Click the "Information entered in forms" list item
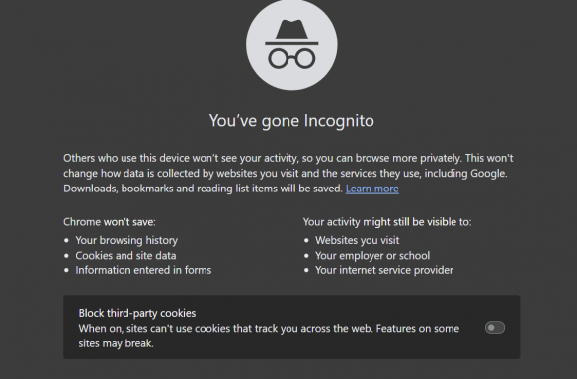 pos(143,270)
